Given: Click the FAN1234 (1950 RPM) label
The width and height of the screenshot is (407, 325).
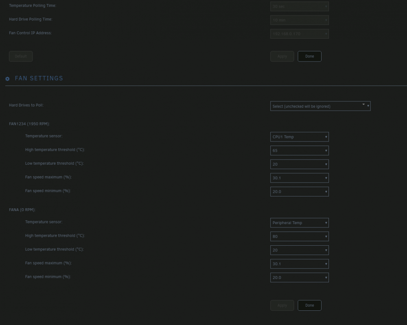Looking at the screenshot, I should (29, 124).
